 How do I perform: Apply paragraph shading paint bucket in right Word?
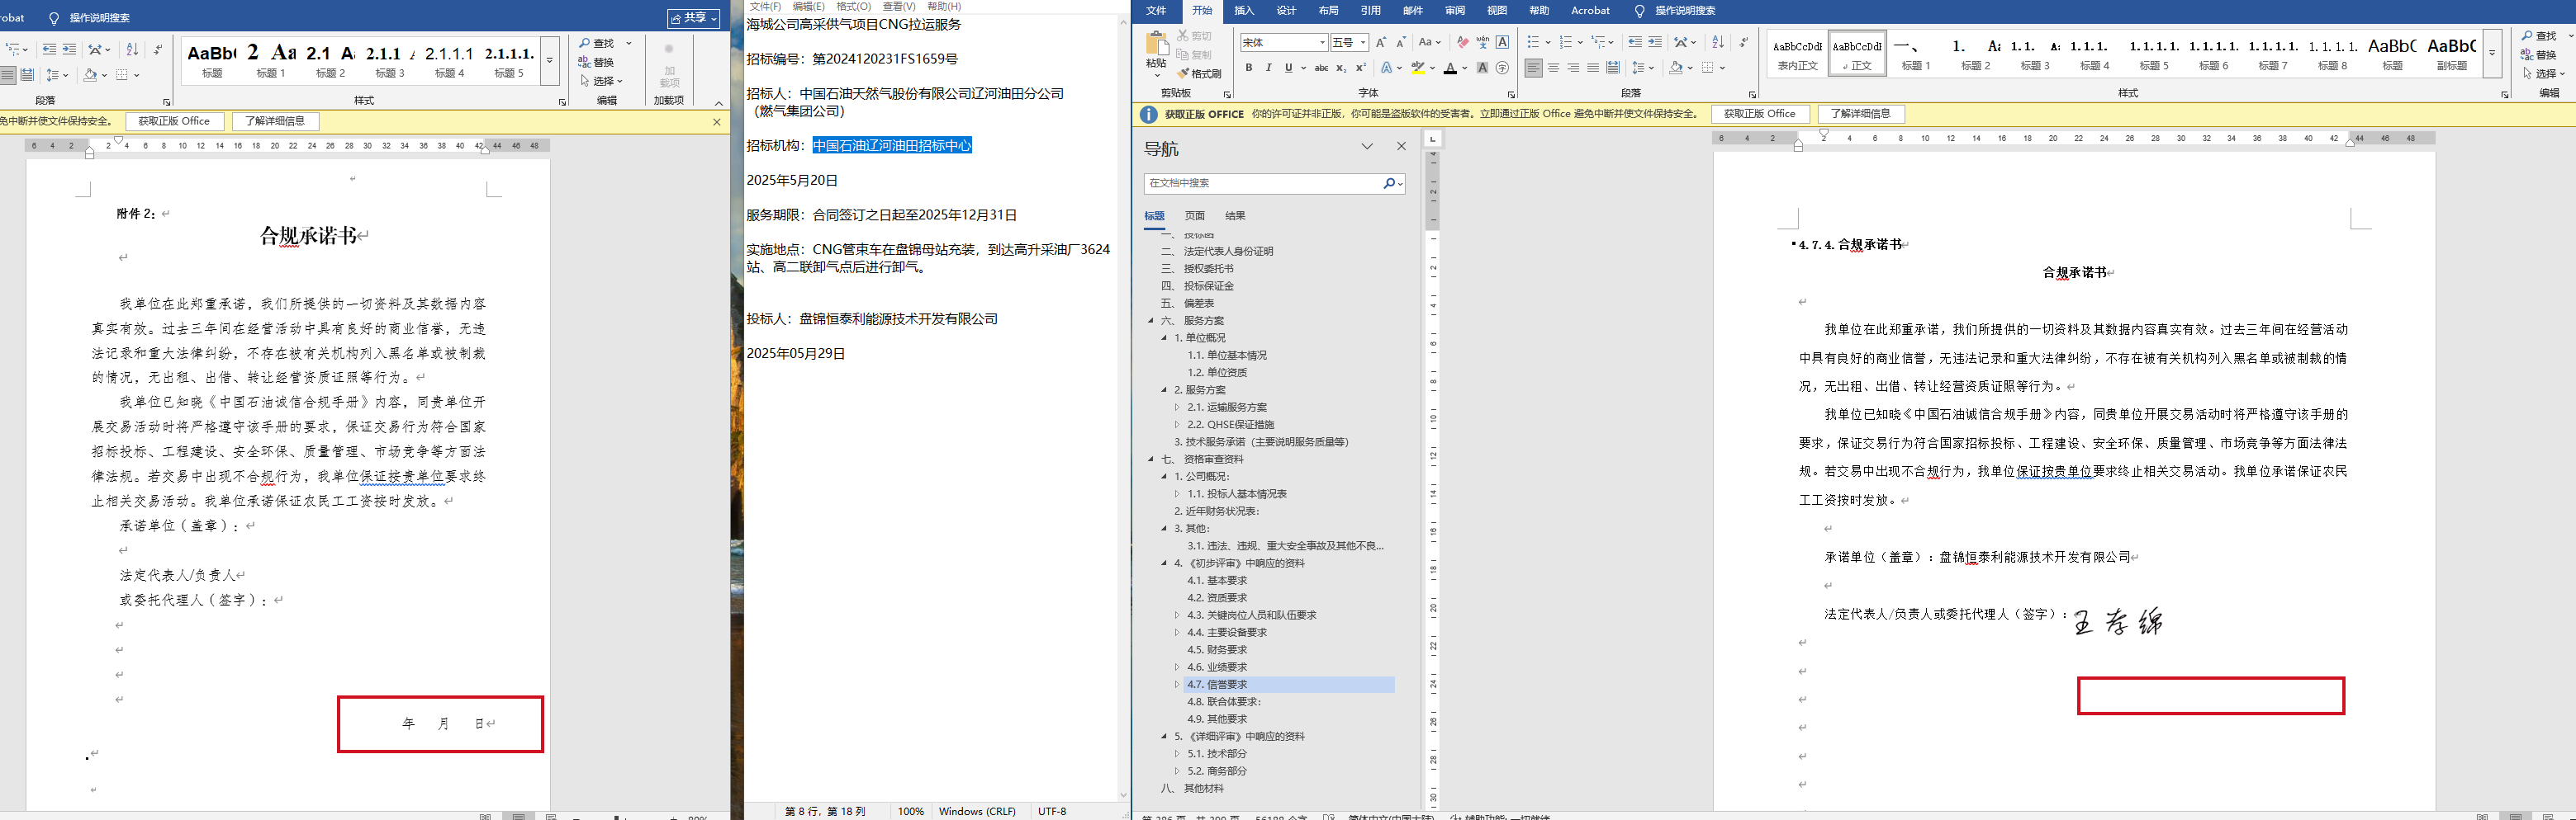1676,68
